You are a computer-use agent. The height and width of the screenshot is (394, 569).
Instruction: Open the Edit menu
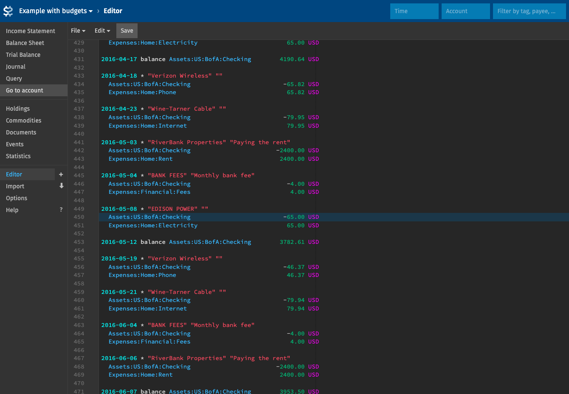coord(102,31)
